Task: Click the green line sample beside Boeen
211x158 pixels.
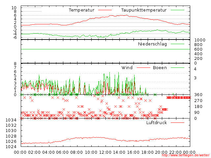Action: (177, 67)
